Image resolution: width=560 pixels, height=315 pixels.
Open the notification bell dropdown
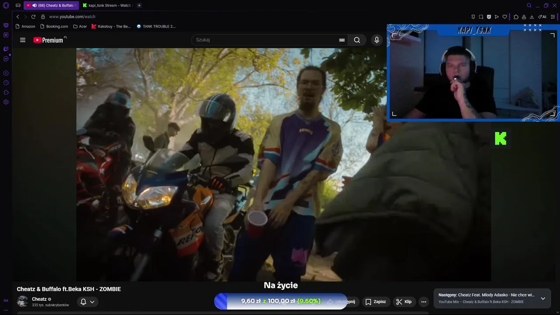(87, 302)
